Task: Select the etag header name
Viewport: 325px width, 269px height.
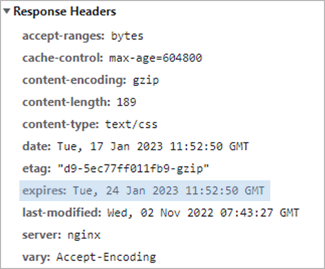Action: 36,169
